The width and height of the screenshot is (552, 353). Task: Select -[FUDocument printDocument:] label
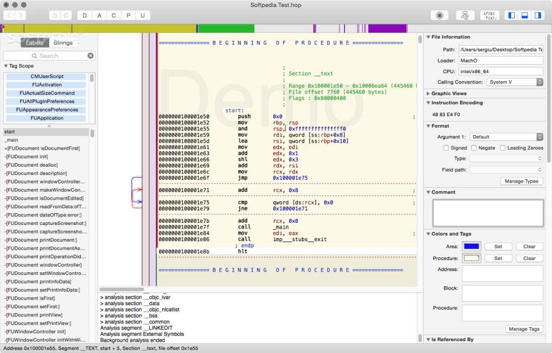(x=46, y=240)
